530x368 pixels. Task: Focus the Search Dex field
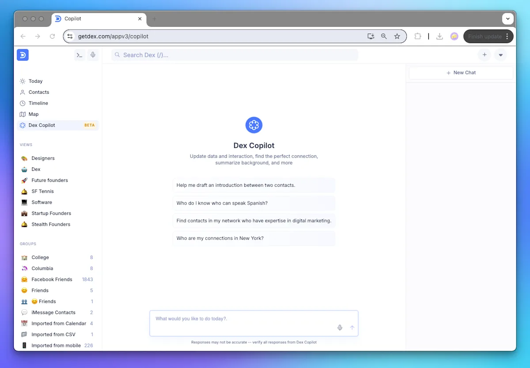pos(235,55)
